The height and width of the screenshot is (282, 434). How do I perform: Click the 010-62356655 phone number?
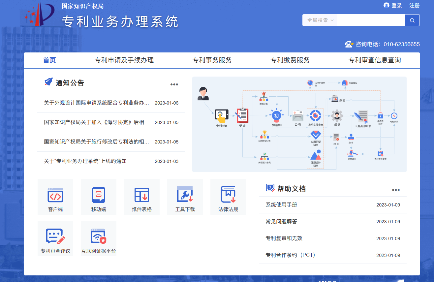point(401,44)
